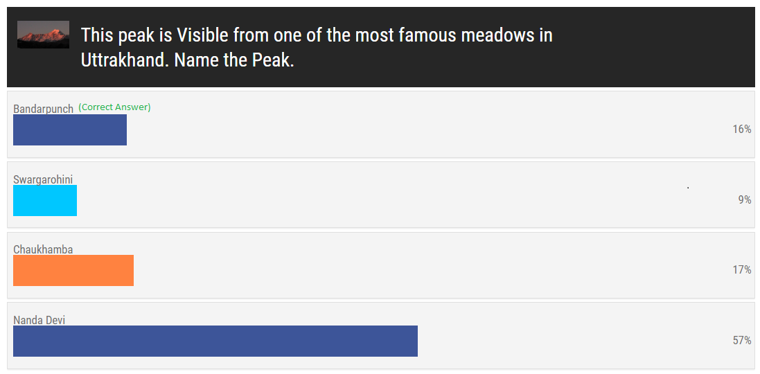Image resolution: width=760 pixels, height=374 pixels.
Task: Click the long Nanda Devi result bar
Action: [x=215, y=341]
